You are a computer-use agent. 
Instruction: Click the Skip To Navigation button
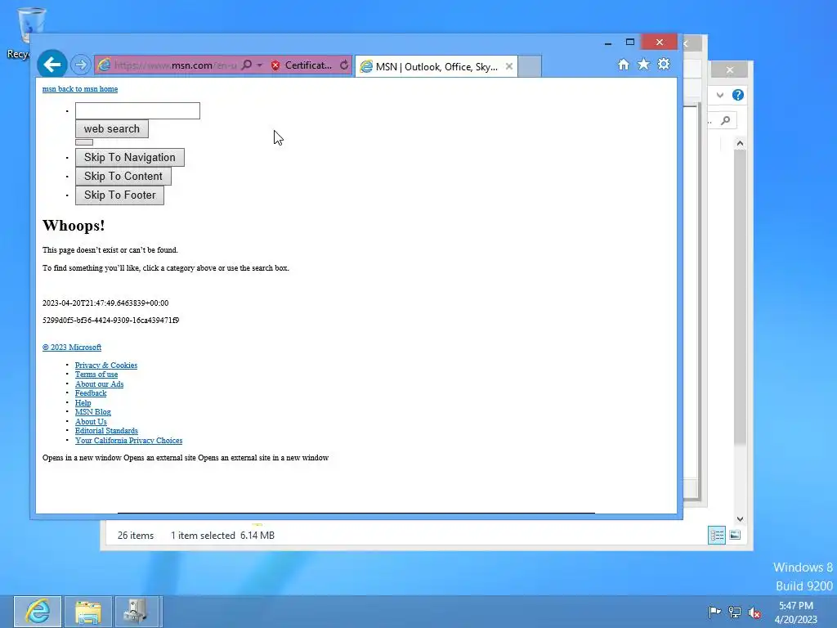click(130, 157)
